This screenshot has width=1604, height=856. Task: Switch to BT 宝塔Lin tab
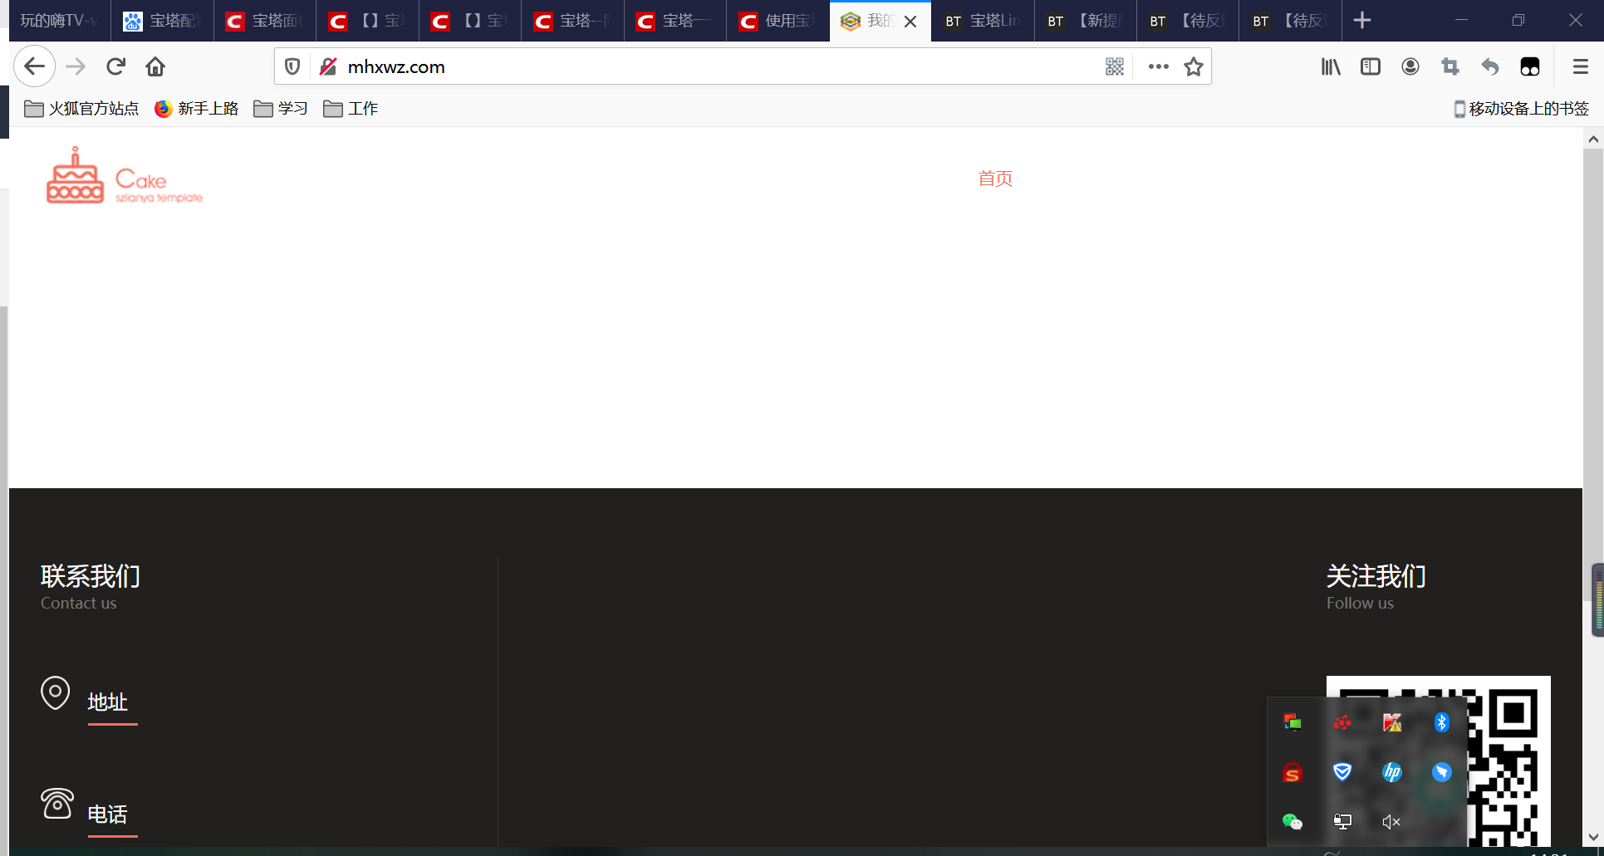click(983, 21)
